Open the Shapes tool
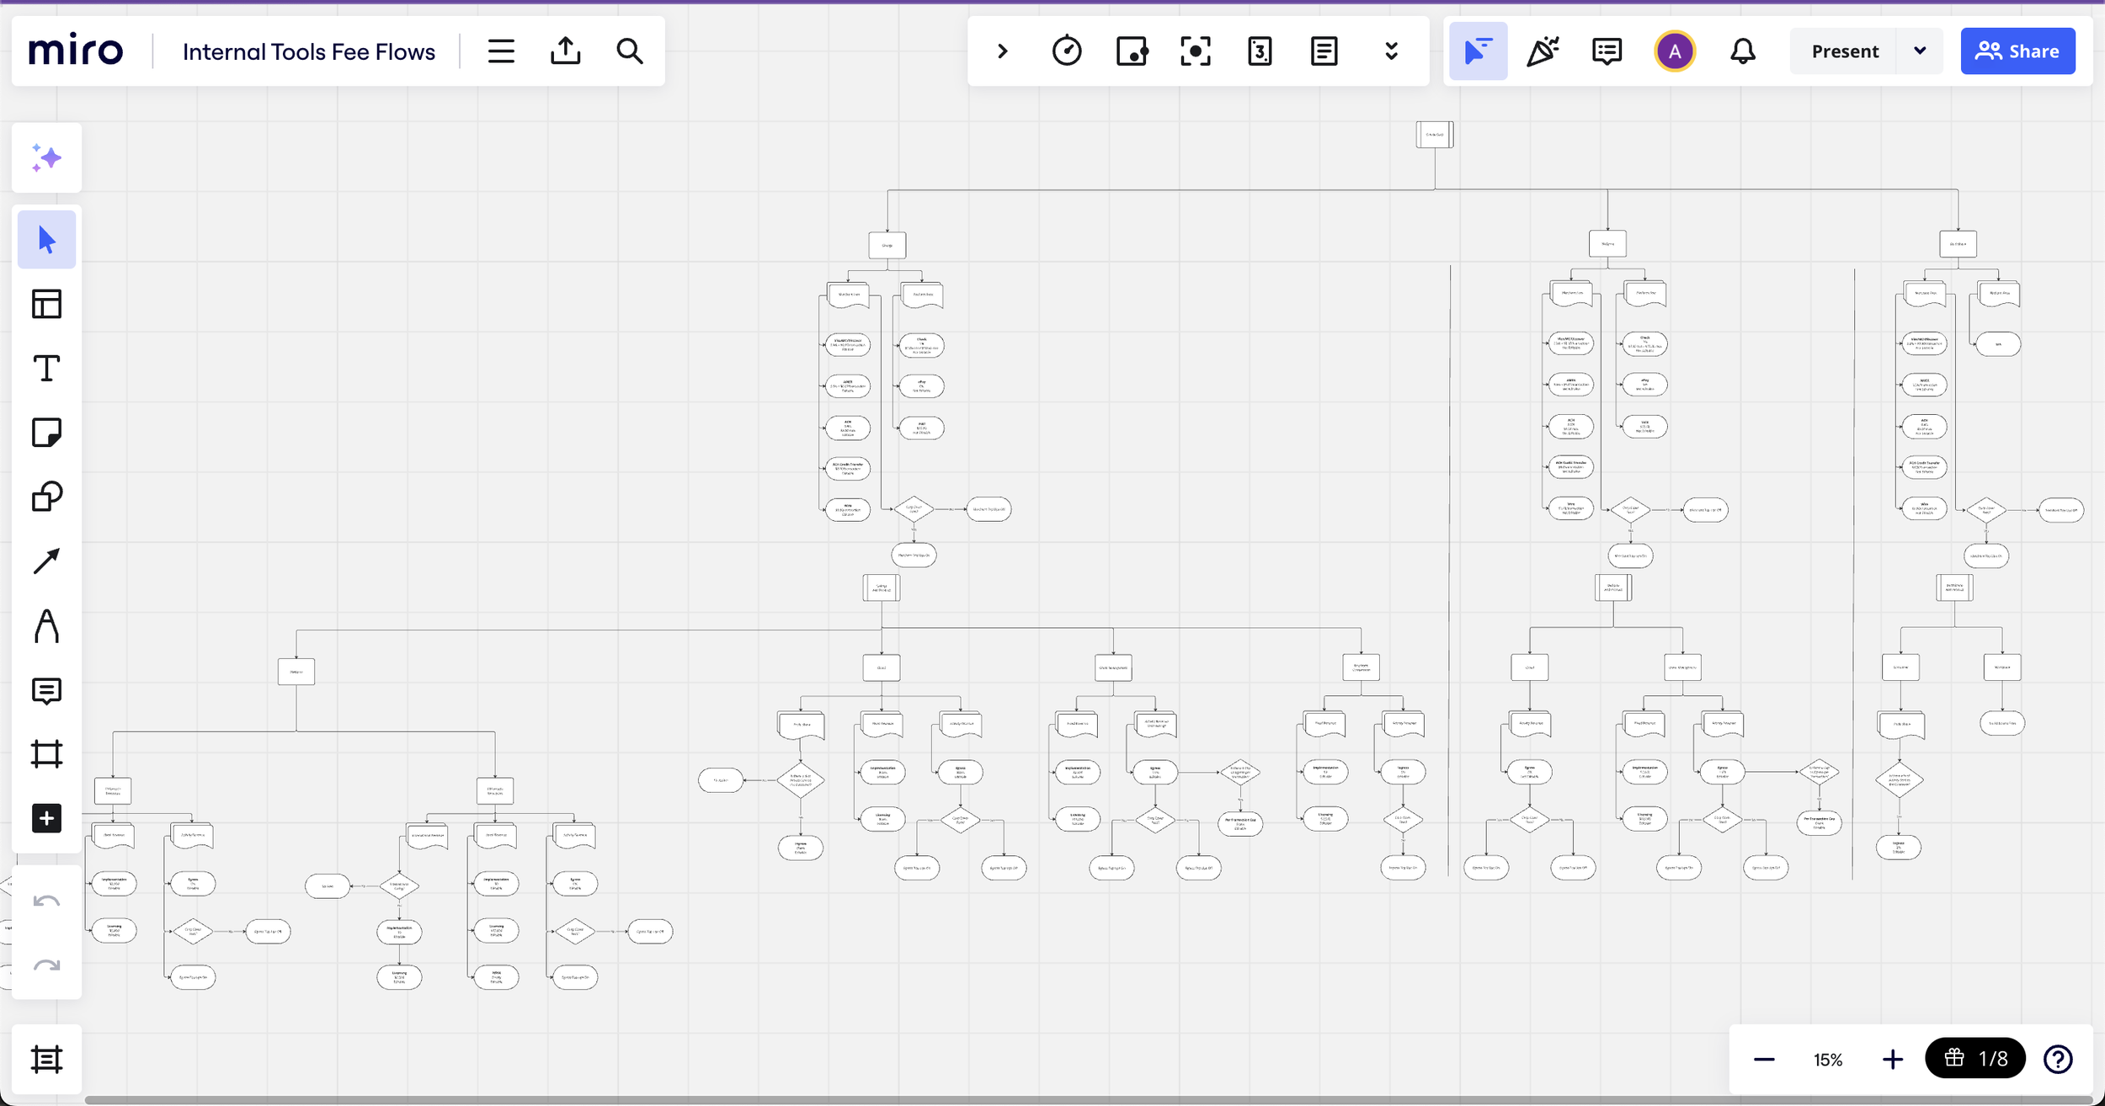This screenshot has width=2105, height=1106. point(46,497)
